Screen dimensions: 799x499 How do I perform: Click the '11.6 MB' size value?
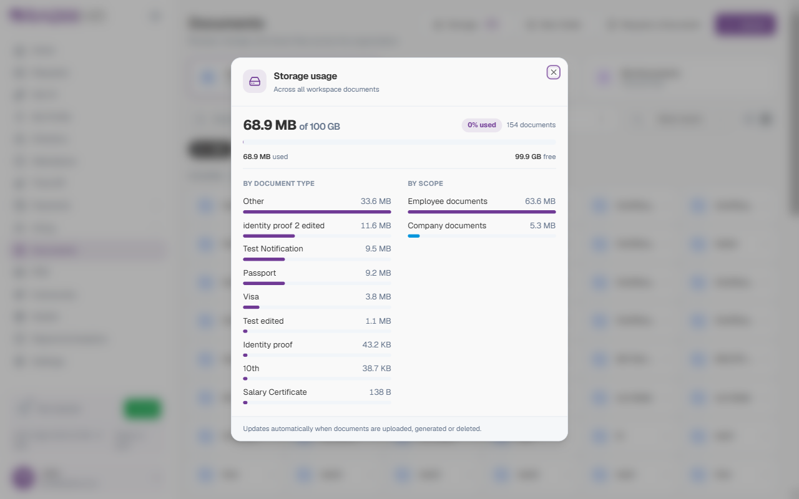tap(376, 226)
